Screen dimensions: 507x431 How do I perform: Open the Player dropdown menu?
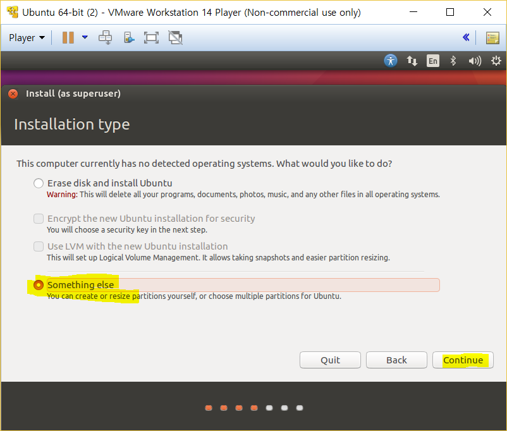click(27, 37)
